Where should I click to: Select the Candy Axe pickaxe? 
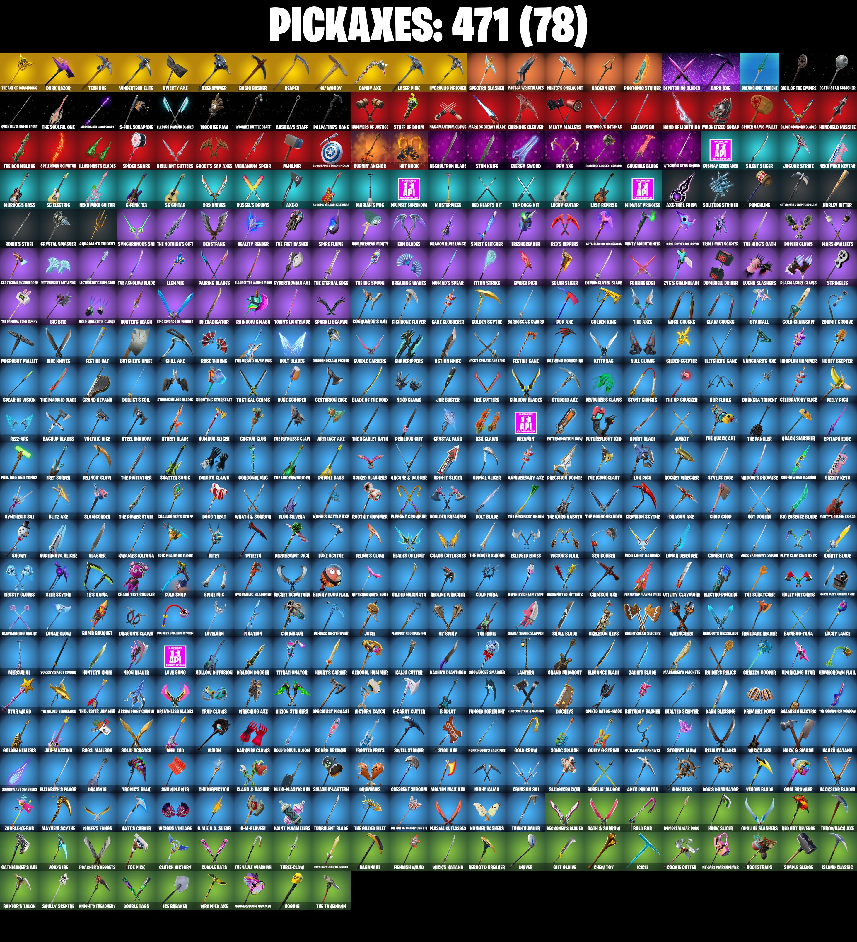coord(370,72)
